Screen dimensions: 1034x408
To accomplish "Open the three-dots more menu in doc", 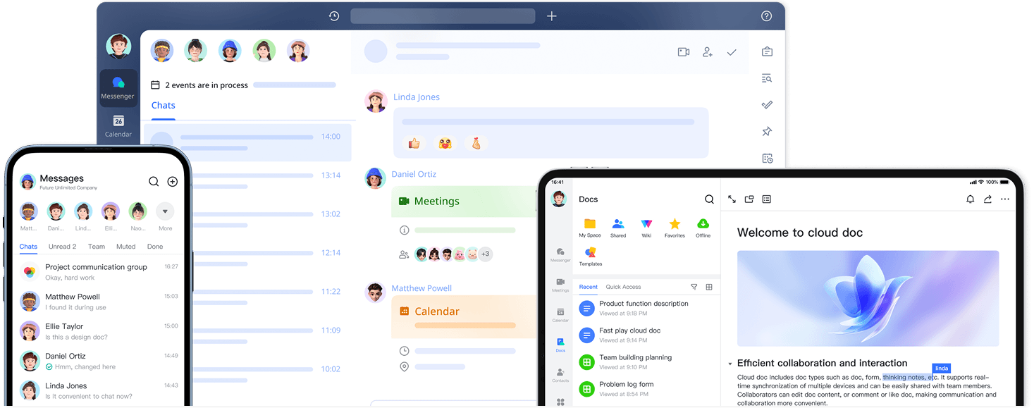I will (x=1005, y=199).
